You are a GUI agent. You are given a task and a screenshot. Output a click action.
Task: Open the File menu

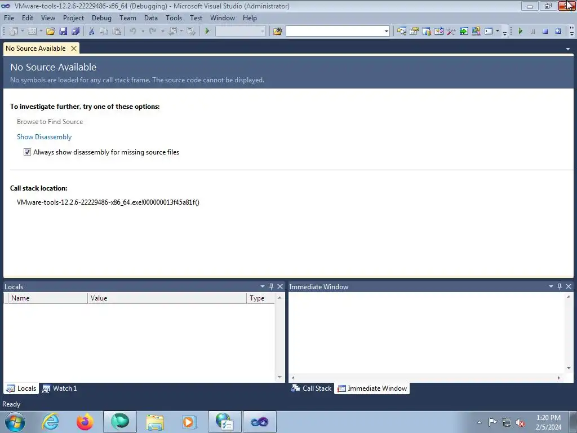pyautogui.click(x=9, y=17)
